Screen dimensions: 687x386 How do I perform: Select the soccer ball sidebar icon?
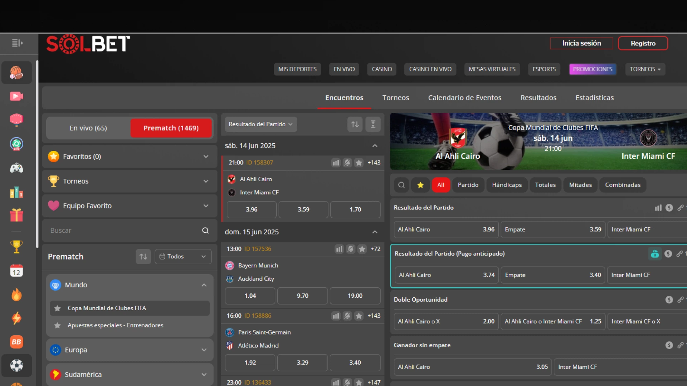point(16,365)
